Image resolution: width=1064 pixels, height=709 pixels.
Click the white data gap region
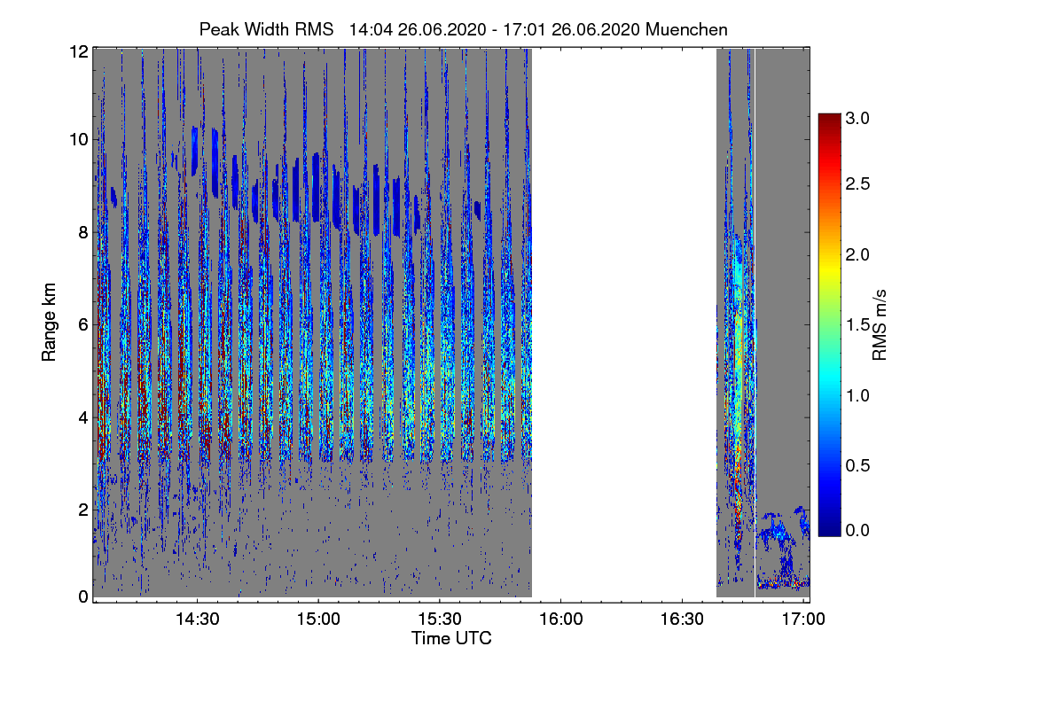(x=623, y=323)
